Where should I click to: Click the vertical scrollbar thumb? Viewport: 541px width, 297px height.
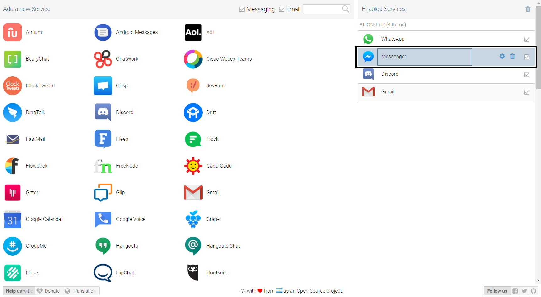click(538, 47)
